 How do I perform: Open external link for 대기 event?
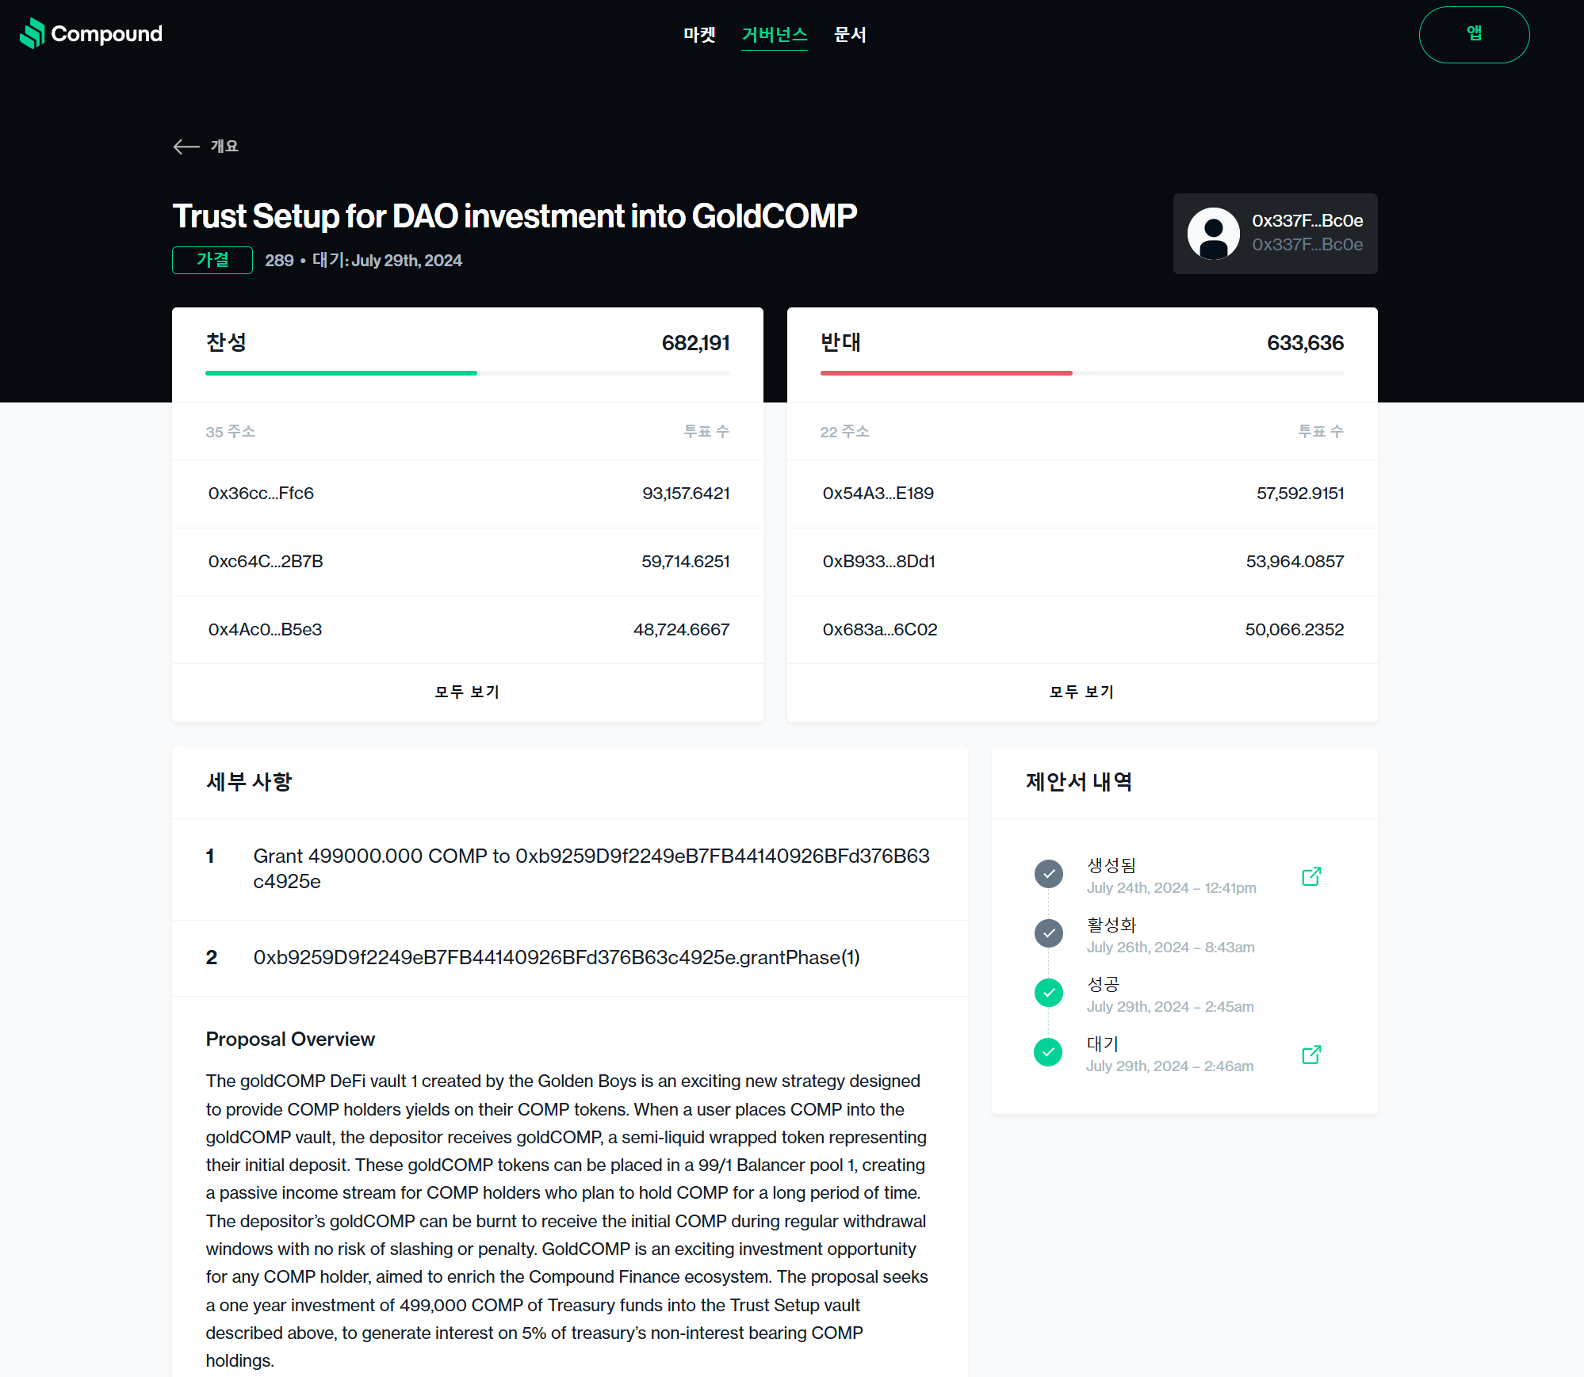pyautogui.click(x=1311, y=1055)
